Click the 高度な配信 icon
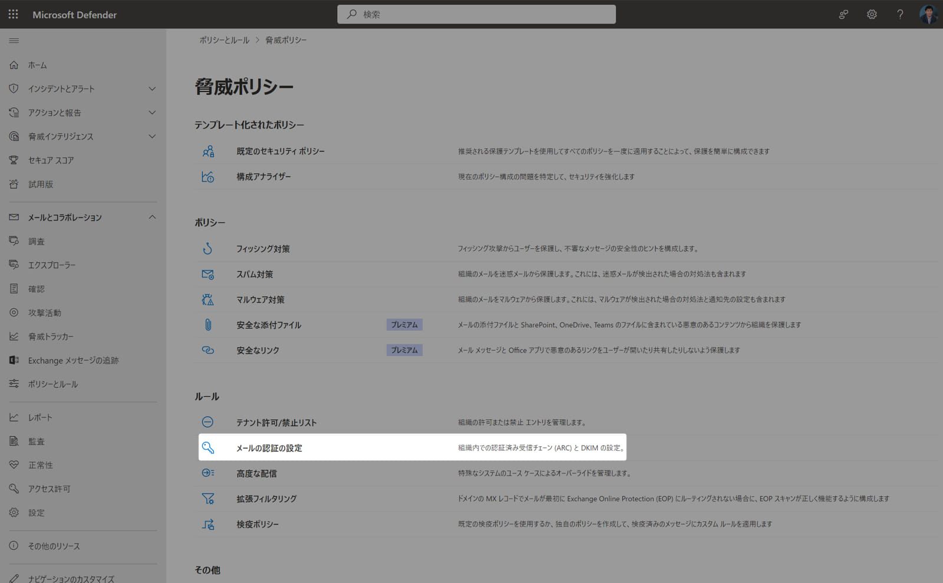Viewport: 943px width, 583px height. coord(207,473)
